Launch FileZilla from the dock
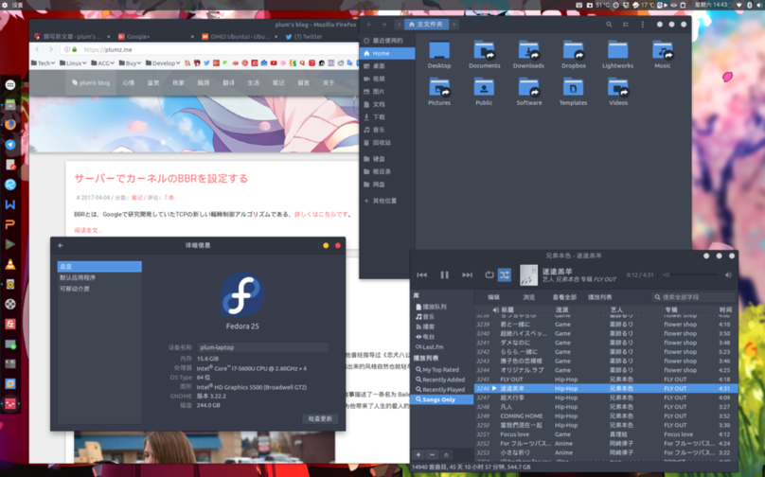This screenshot has width=765, height=477. pyautogui.click(x=10, y=324)
